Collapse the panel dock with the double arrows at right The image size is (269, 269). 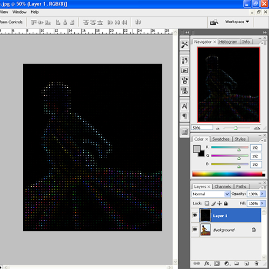pos(265,32)
